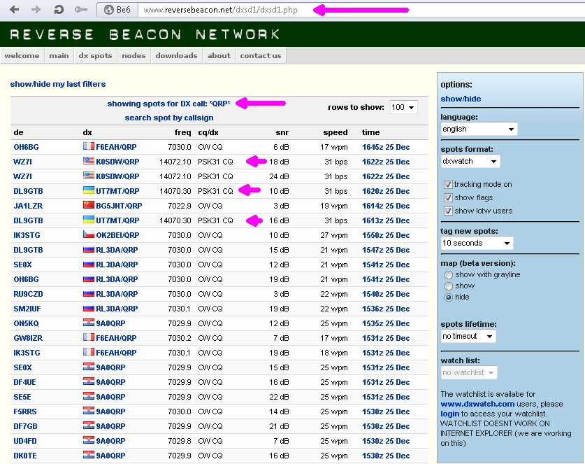
Task: Click the Reverse Beacon Network header title
Action: pyautogui.click(x=145, y=35)
